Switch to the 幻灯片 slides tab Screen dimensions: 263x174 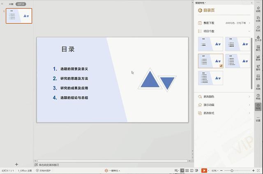[21, 4]
